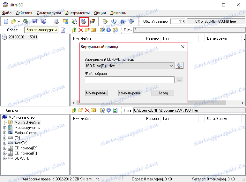The image size is (246, 182).
Task: Click the green Refresh icon in catalog toolbar
Action: click(x=115, y=110)
